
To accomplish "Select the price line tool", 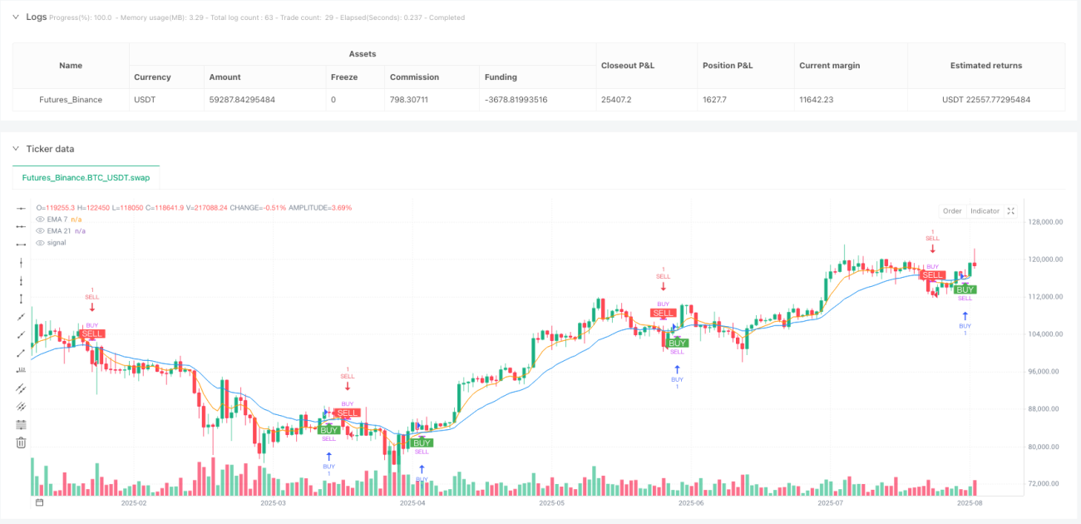I will (x=22, y=370).
